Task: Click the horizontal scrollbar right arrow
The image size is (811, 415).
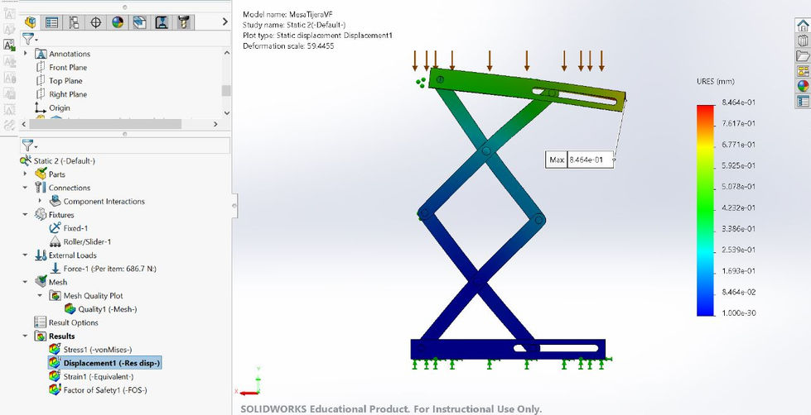Action: pos(215,124)
